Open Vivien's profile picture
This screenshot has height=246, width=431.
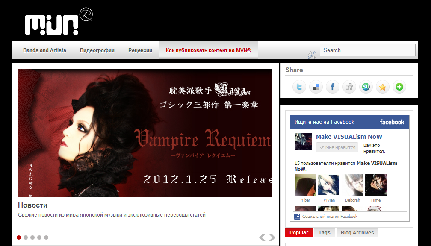tap(329, 185)
